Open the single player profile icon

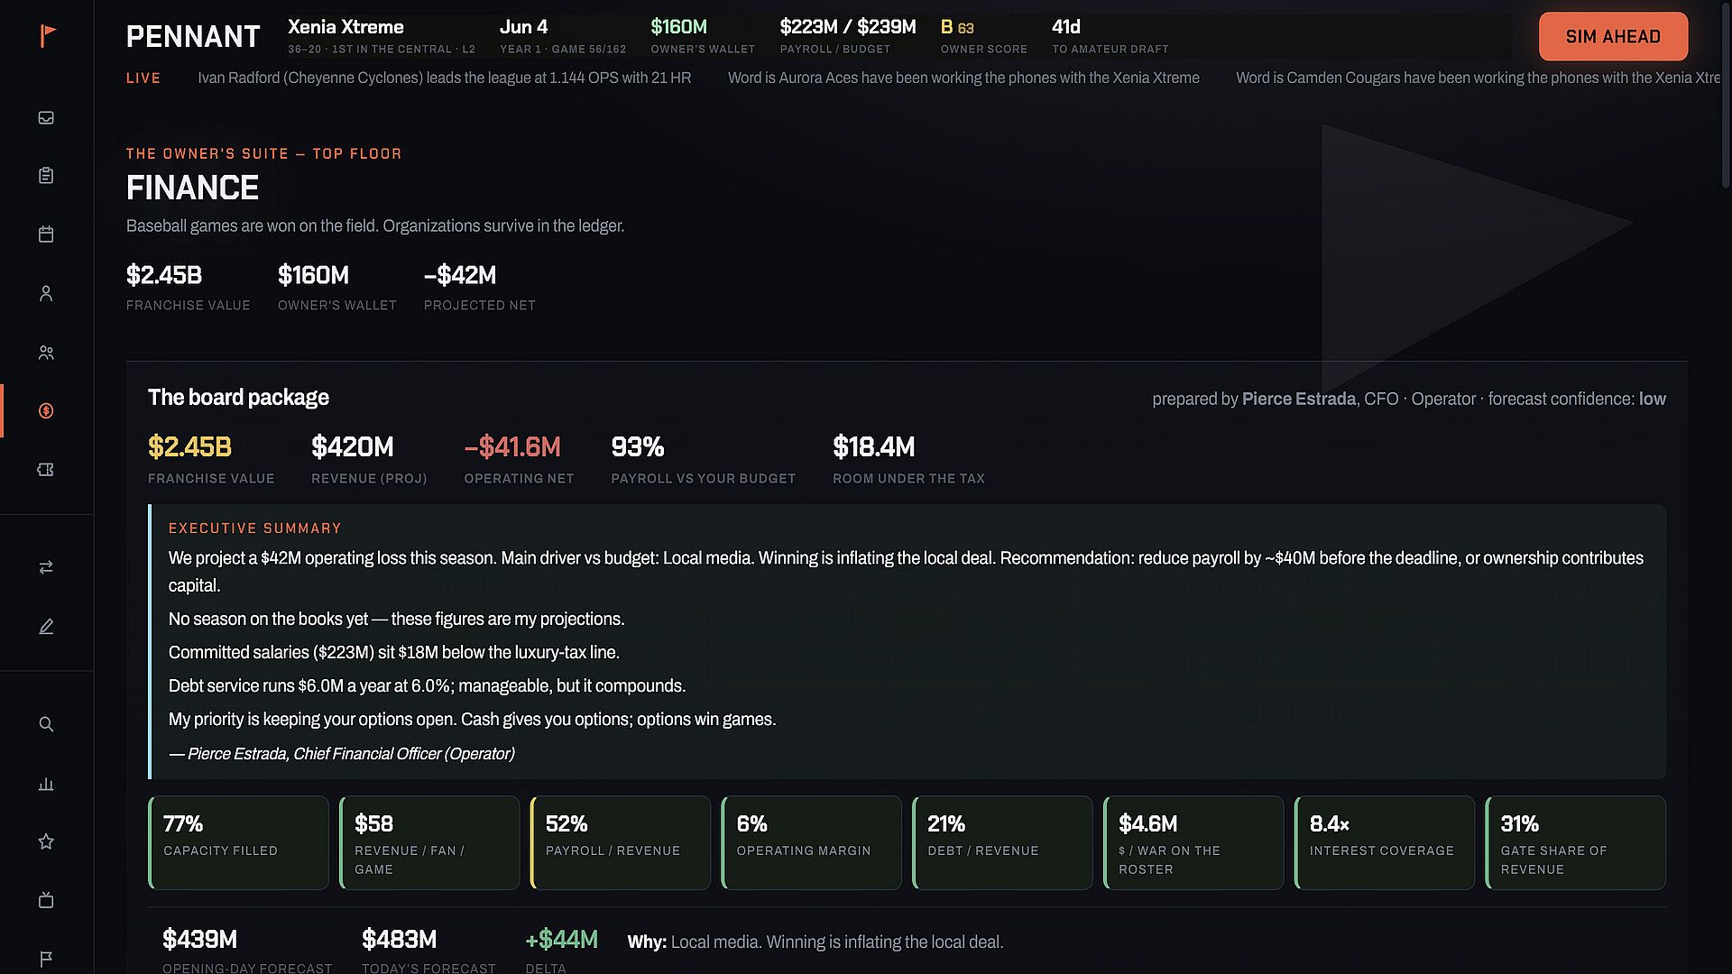[x=46, y=293]
